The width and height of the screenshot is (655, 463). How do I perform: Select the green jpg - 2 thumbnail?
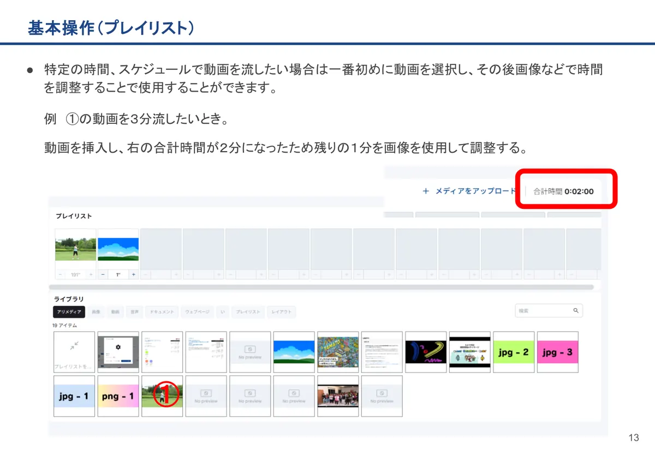[514, 352]
